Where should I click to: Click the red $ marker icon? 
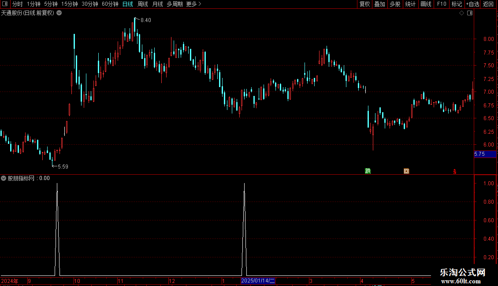tap(455, 172)
